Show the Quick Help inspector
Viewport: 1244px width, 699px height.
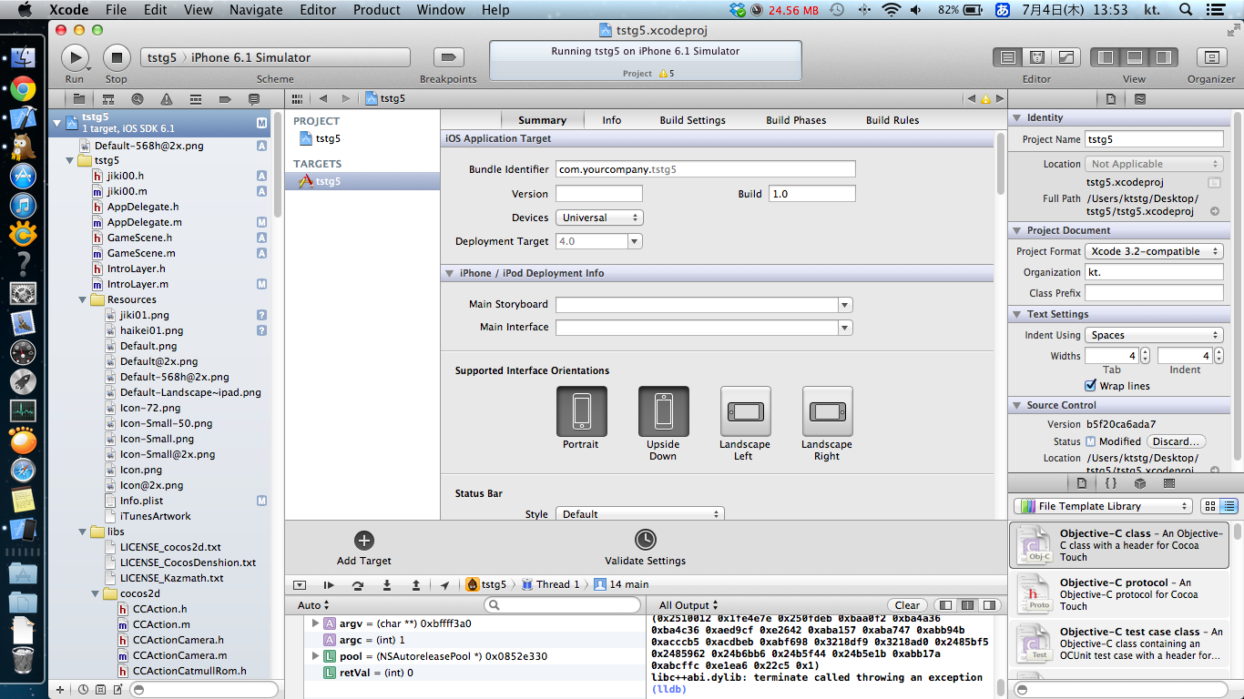pyautogui.click(x=1140, y=98)
